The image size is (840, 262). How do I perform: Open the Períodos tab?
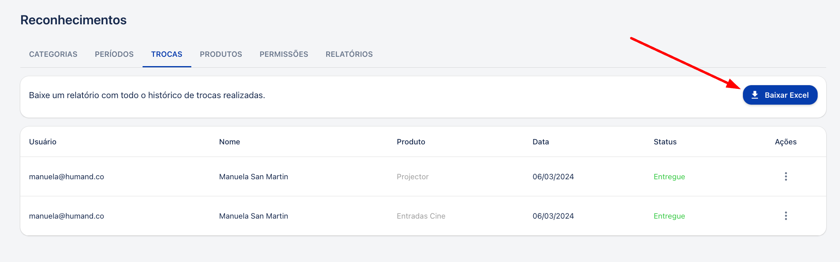114,54
